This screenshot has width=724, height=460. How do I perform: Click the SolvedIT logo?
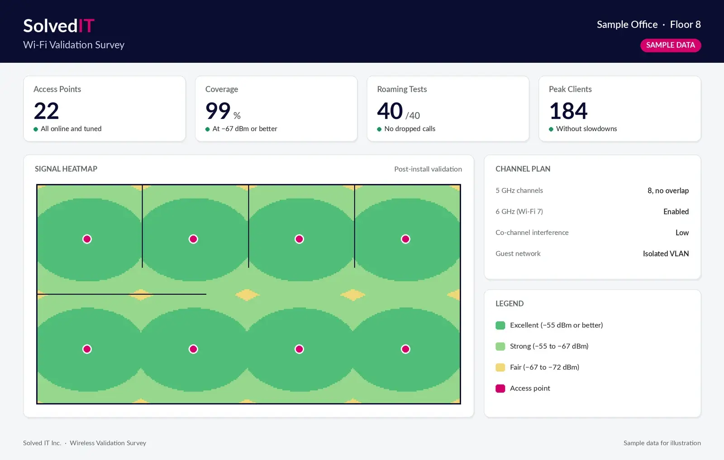pos(59,26)
